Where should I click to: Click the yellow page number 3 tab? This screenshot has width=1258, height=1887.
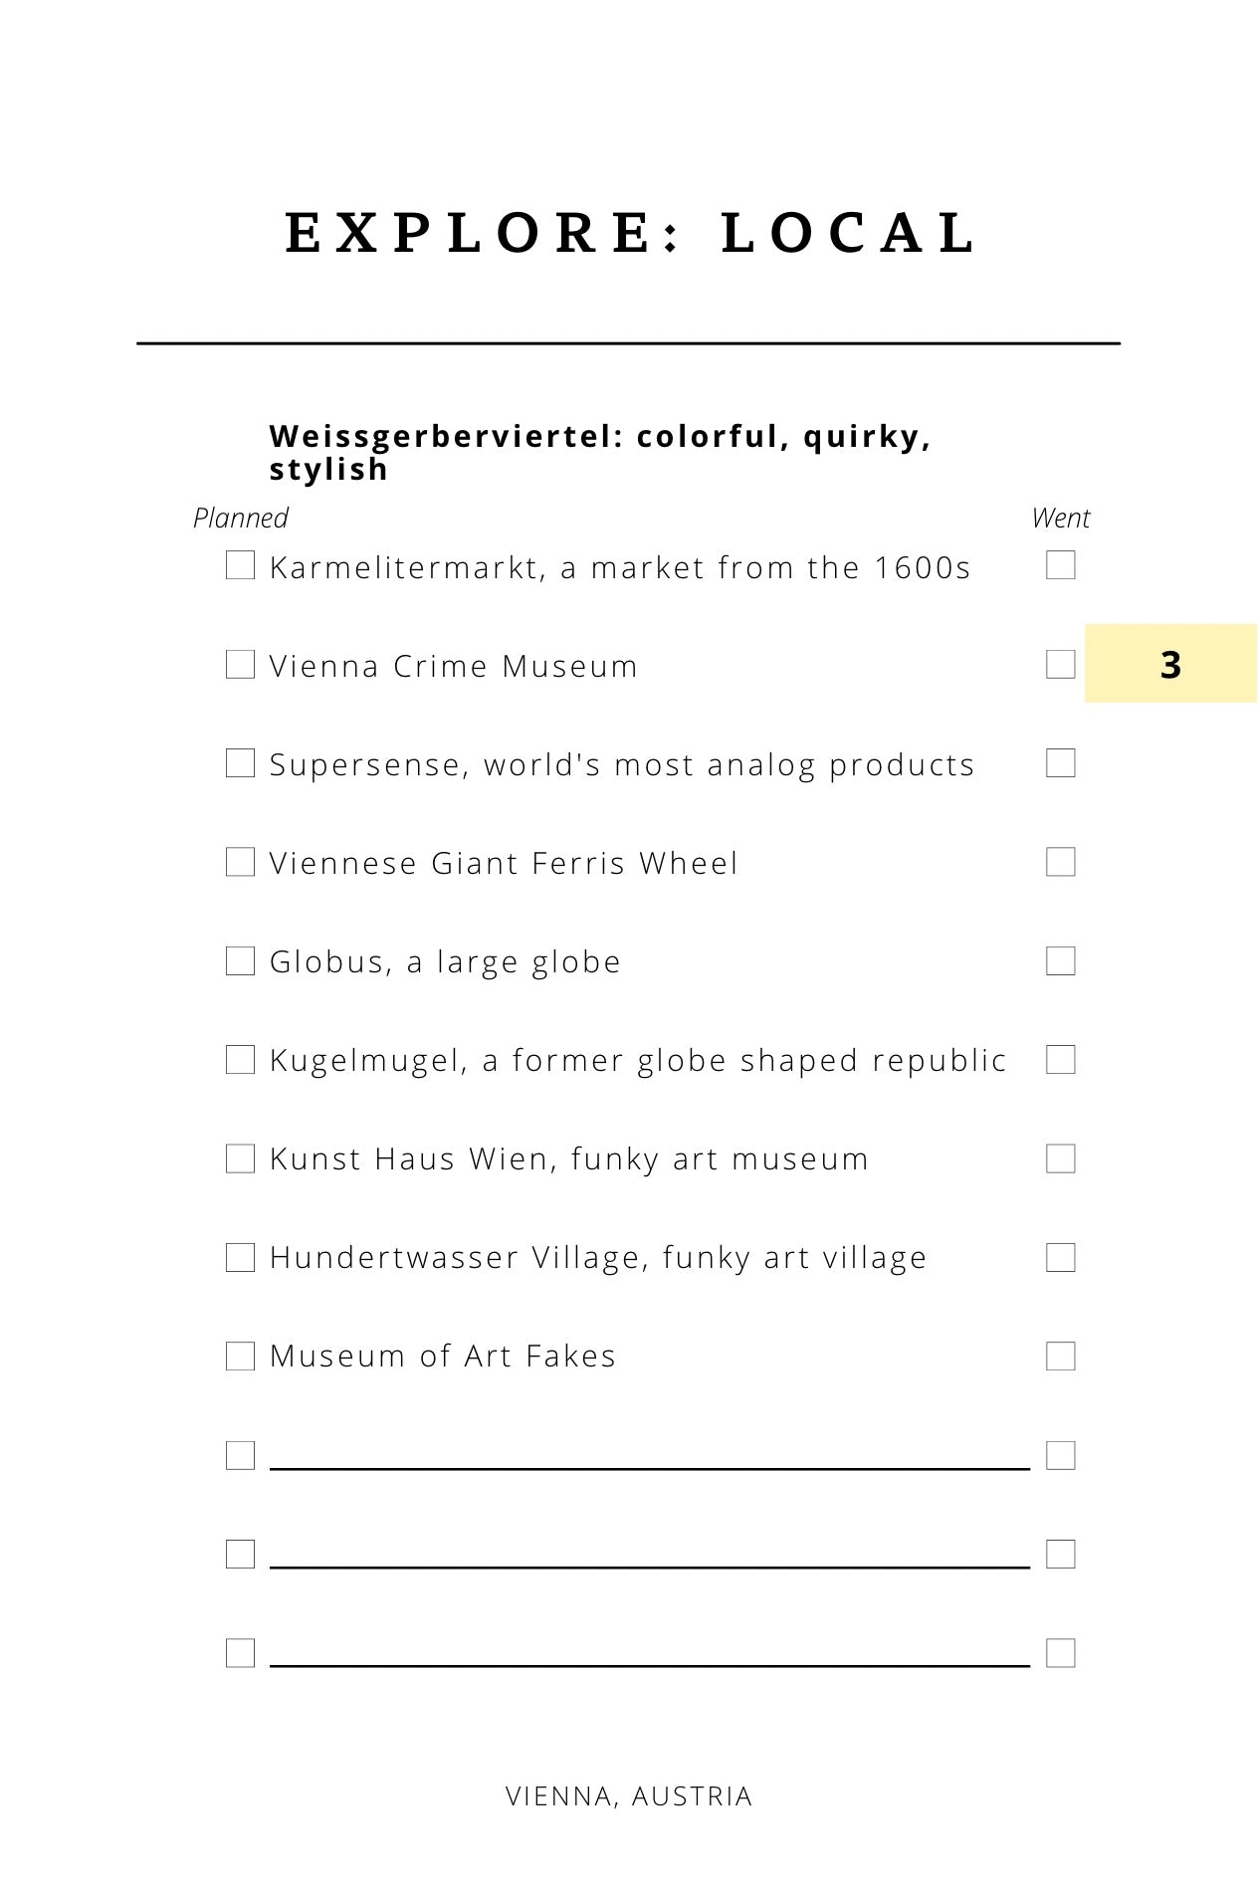[x=1170, y=664]
